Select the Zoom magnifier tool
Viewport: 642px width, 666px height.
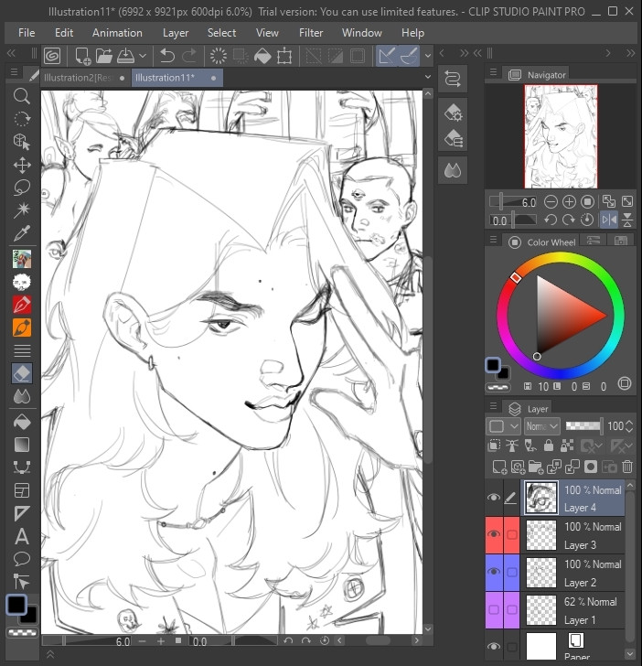click(x=22, y=96)
